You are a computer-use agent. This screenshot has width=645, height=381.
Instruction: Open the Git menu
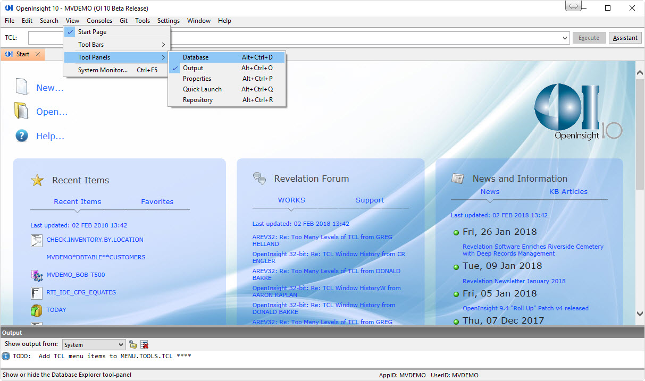[123, 21]
